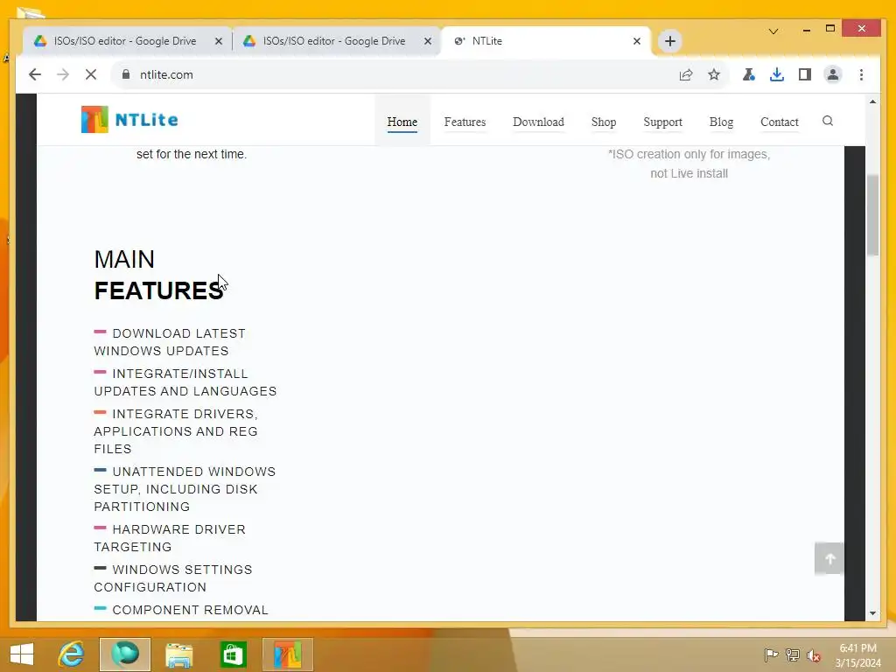Open the Features nav menu item
Viewport: 896px width, 672px height.
465,122
